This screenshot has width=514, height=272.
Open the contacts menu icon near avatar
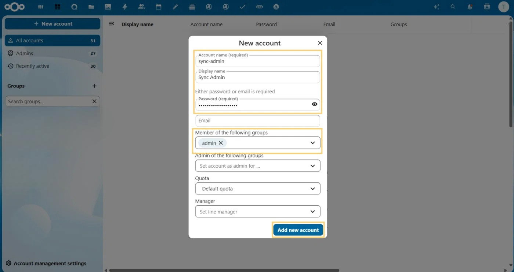pyautogui.click(x=487, y=7)
